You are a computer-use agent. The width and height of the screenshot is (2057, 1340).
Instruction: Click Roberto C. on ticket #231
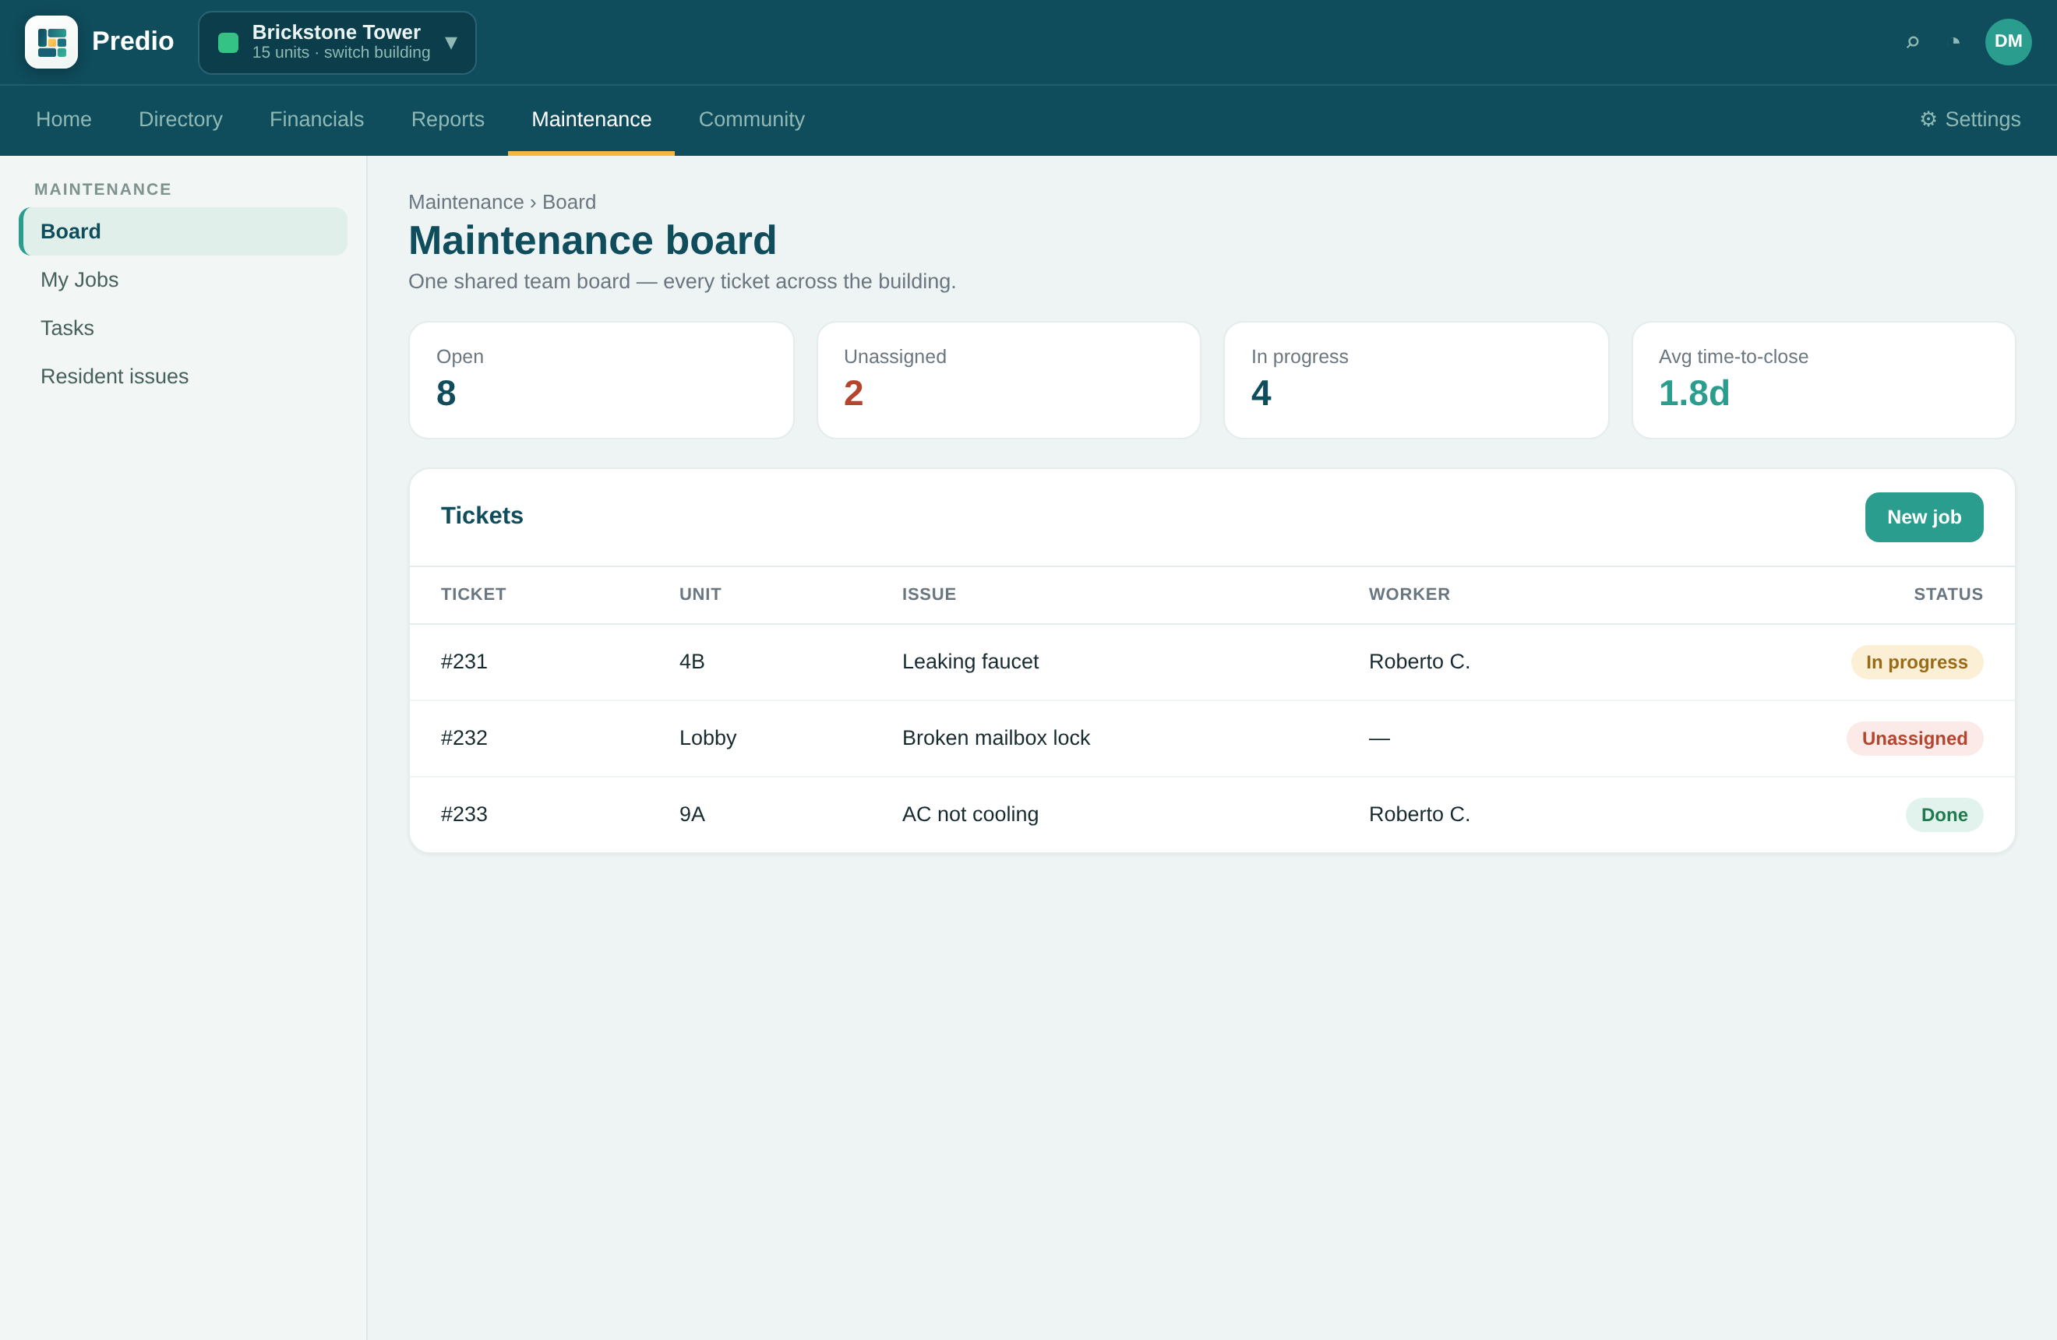1419,661
